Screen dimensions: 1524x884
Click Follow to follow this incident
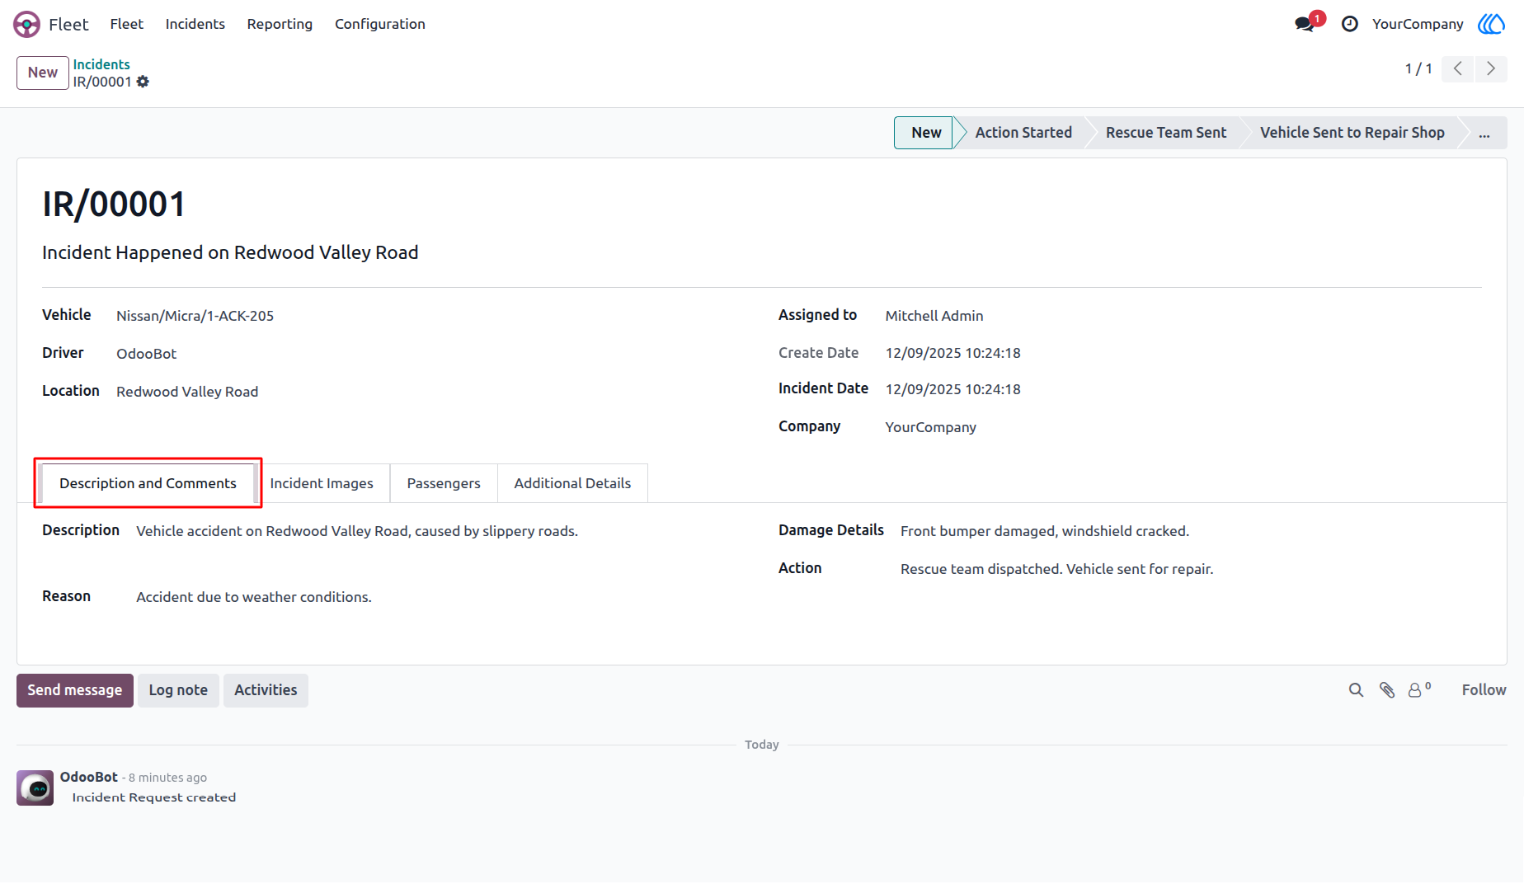(x=1484, y=690)
